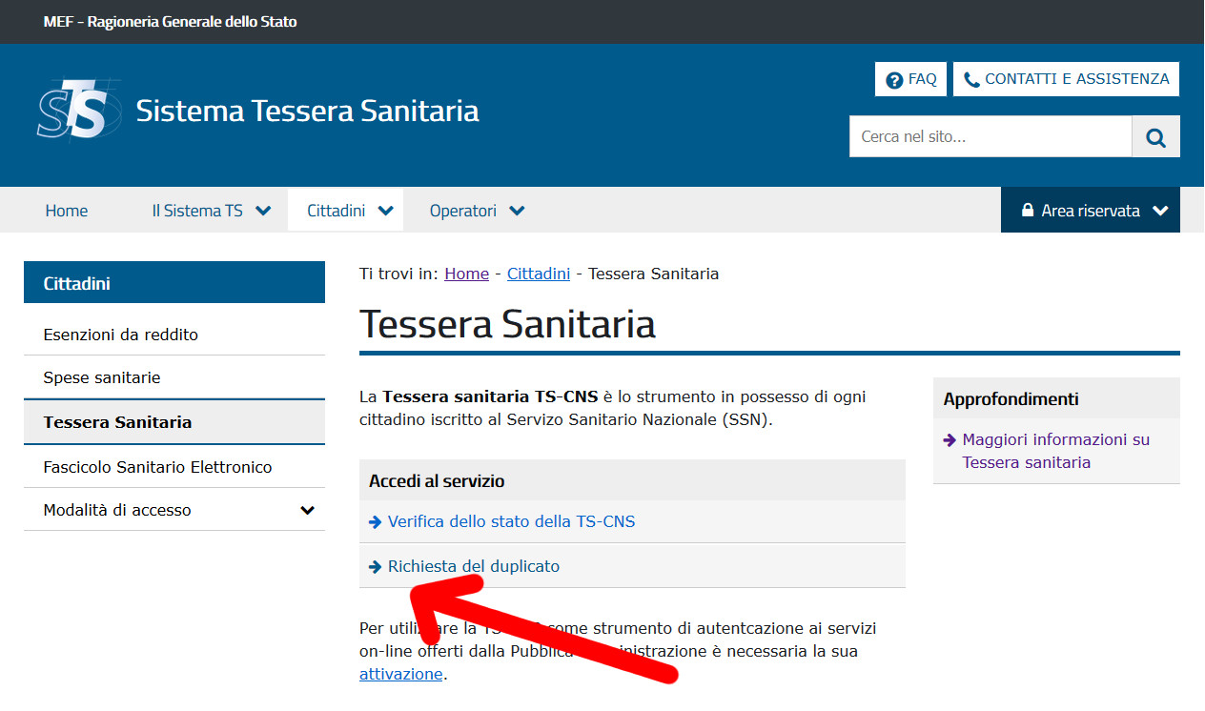Image resolution: width=1205 pixels, height=711 pixels.
Task: Open Spese sanitarie sidebar entry
Action: [x=102, y=377]
